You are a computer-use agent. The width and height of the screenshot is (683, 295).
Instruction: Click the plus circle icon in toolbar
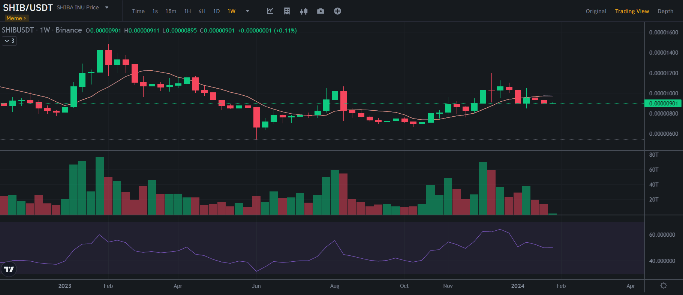[337, 11]
